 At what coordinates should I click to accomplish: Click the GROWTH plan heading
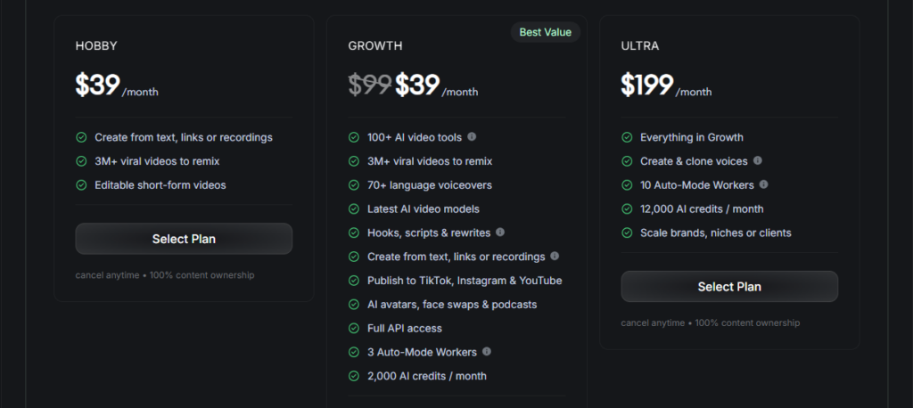coord(375,45)
